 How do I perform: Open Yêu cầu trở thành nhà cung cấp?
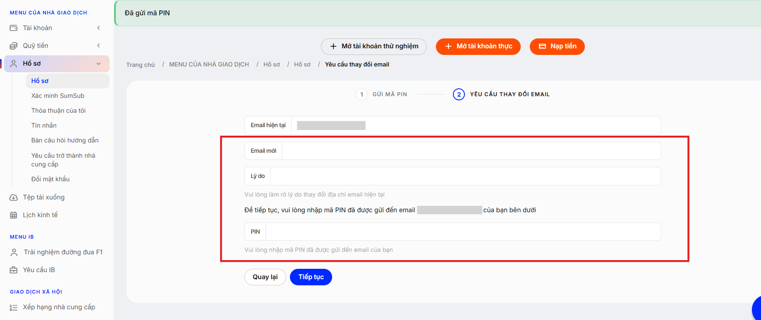(x=63, y=160)
